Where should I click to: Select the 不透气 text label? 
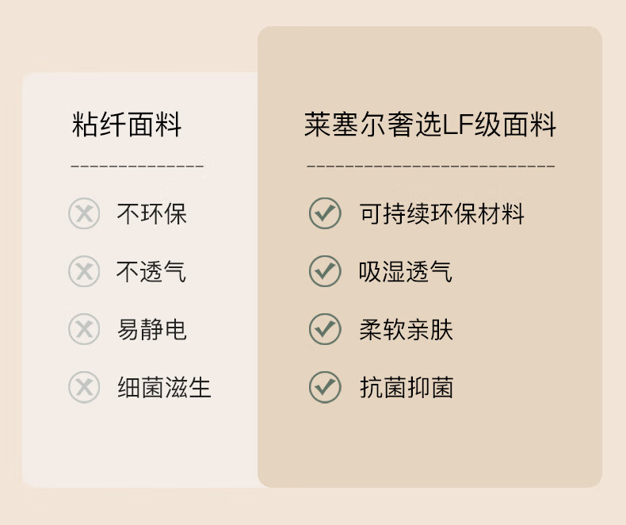click(152, 272)
